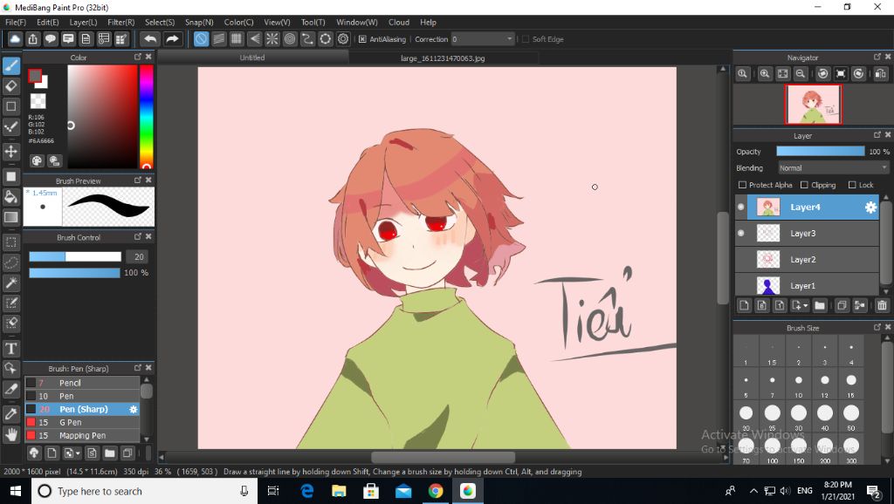Show Layer2 visibility toggle
The height and width of the screenshot is (504, 894).
pyautogui.click(x=741, y=259)
